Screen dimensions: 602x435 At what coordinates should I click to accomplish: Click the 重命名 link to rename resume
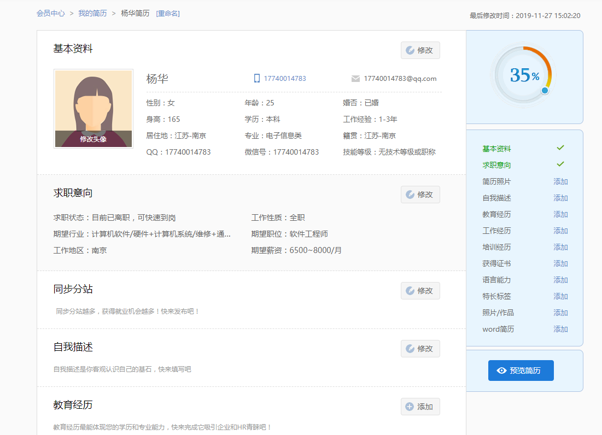click(168, 13)
